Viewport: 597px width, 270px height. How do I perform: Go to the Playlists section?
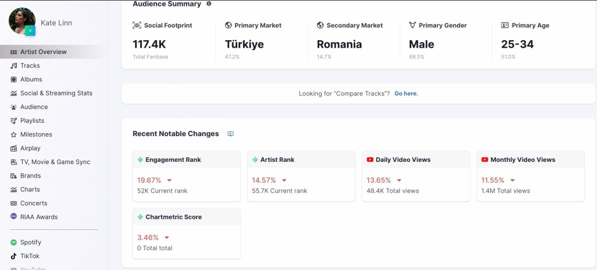point(32,120)
